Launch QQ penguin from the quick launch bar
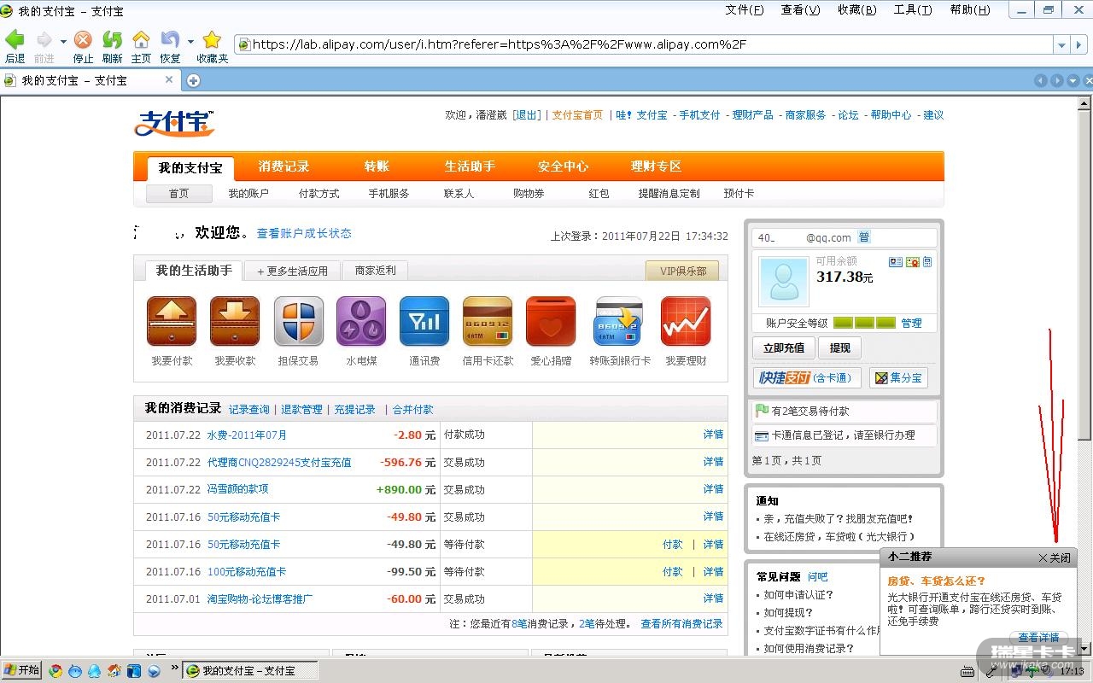This screenshot has height=683, width=1093. (94, 671)
